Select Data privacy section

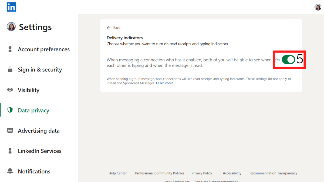[x=33, y=110]
